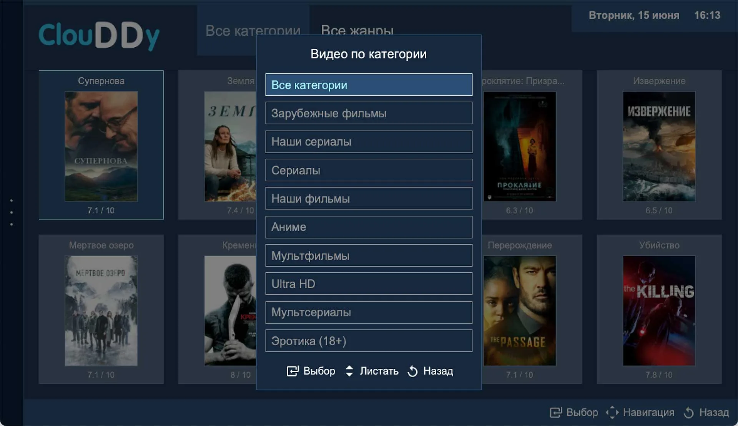Select the Ultra HD category
The image size is (738, 426).
click(x=368, y=284)
